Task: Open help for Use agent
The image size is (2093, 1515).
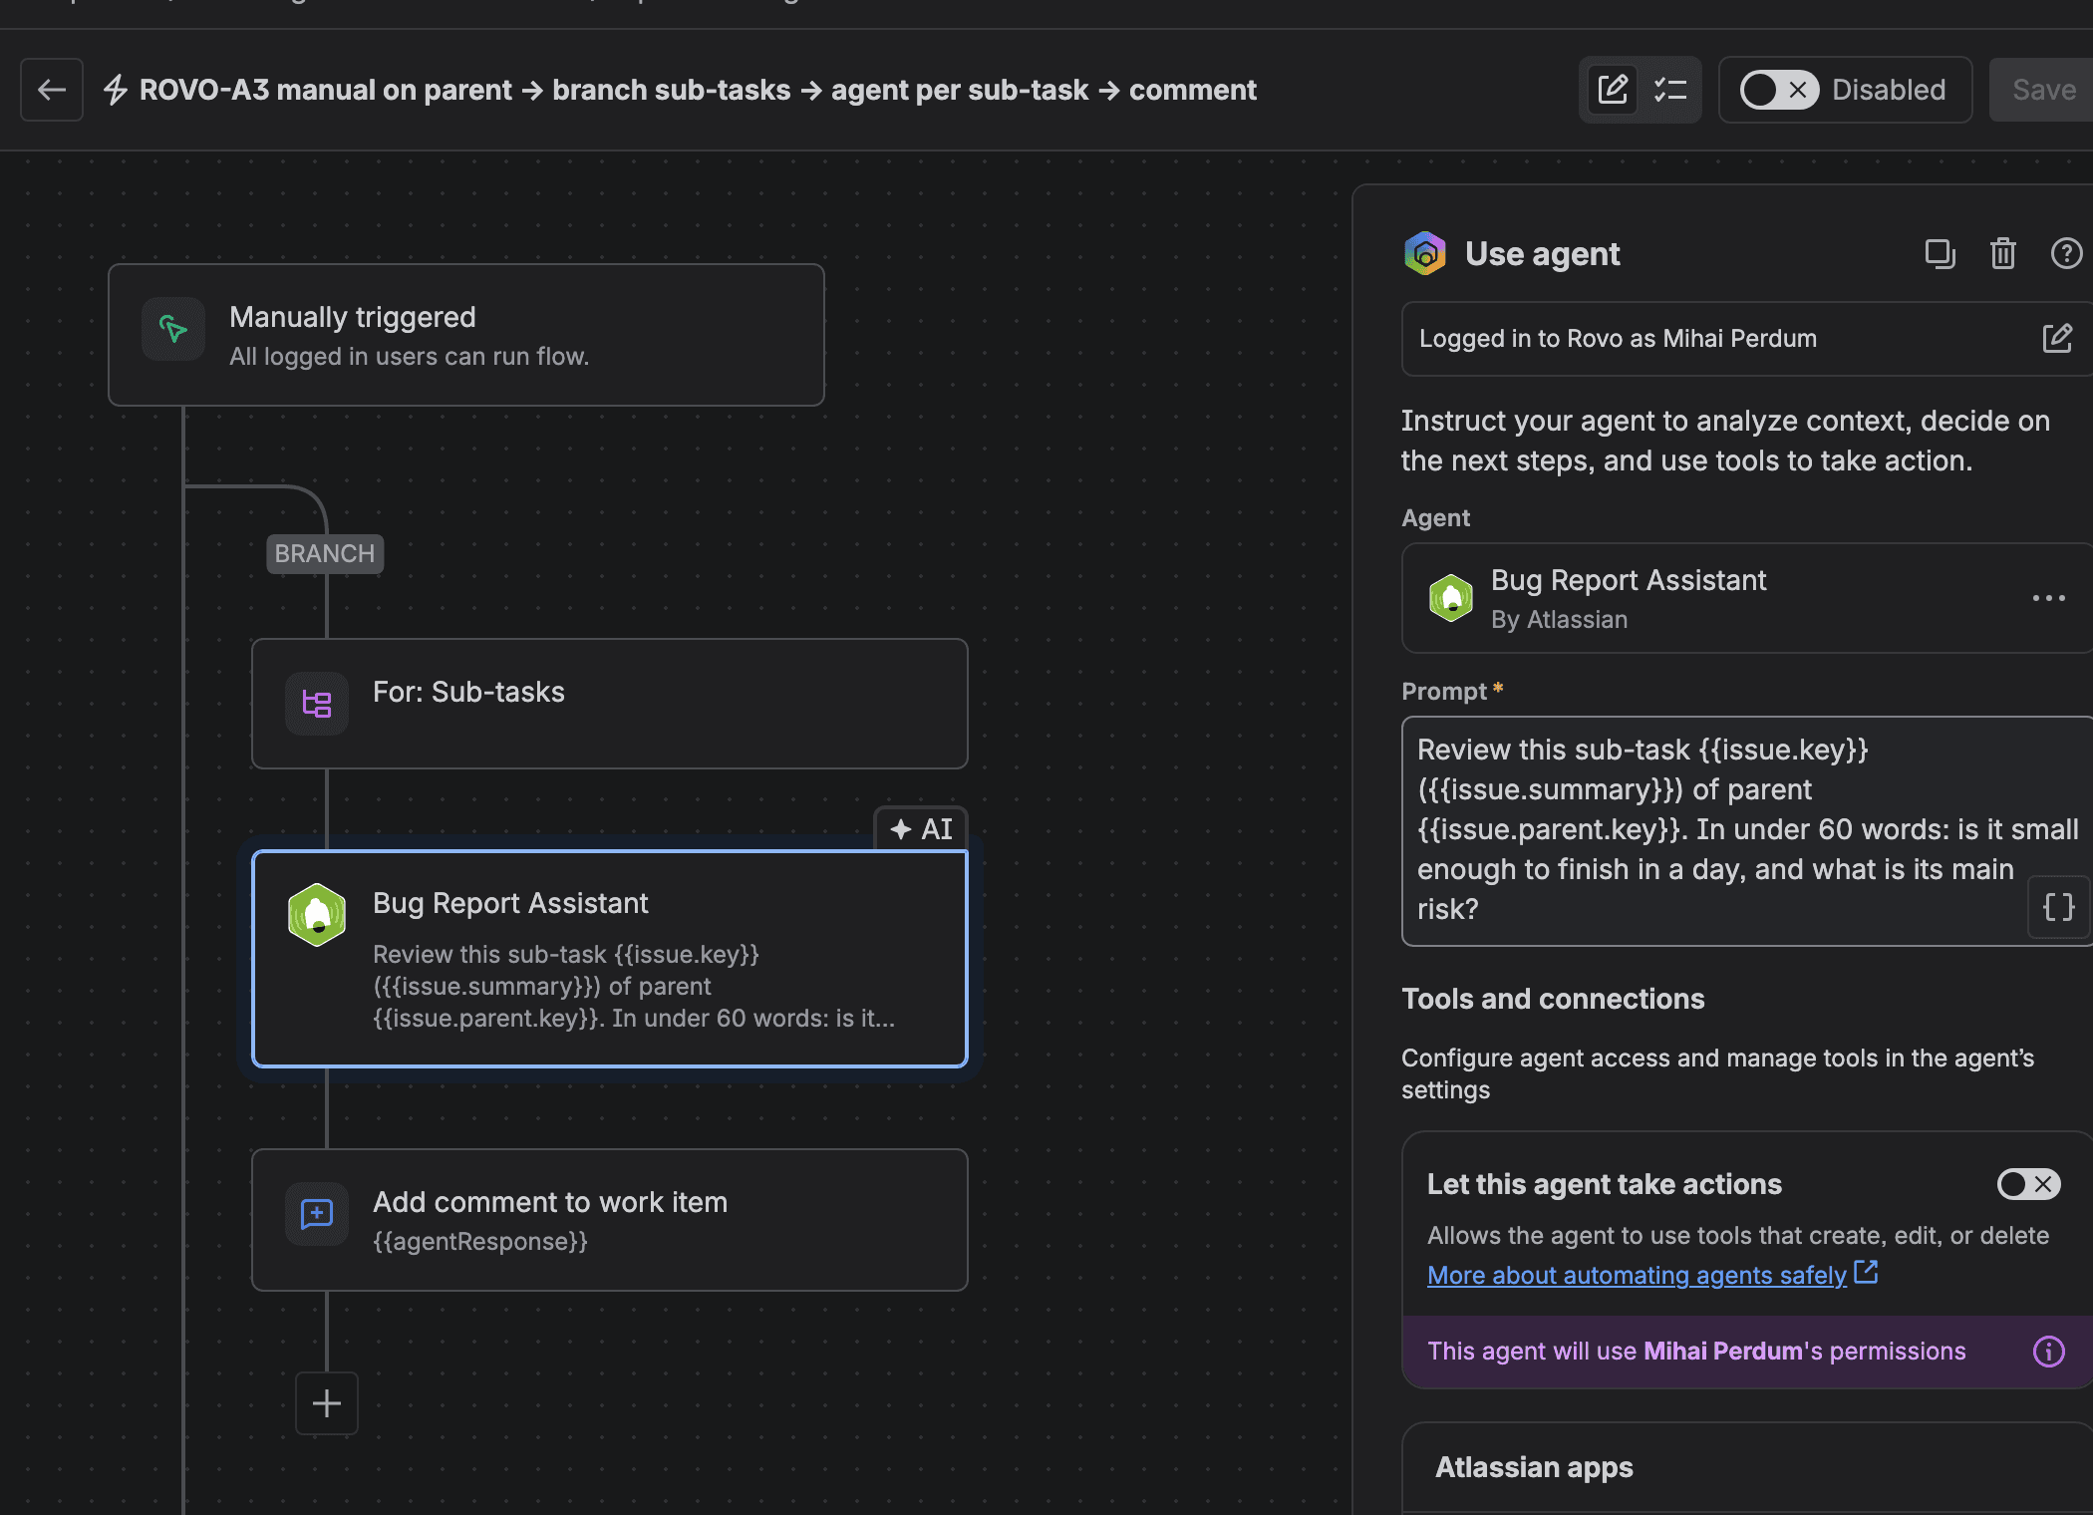Action: point(2066,254)
